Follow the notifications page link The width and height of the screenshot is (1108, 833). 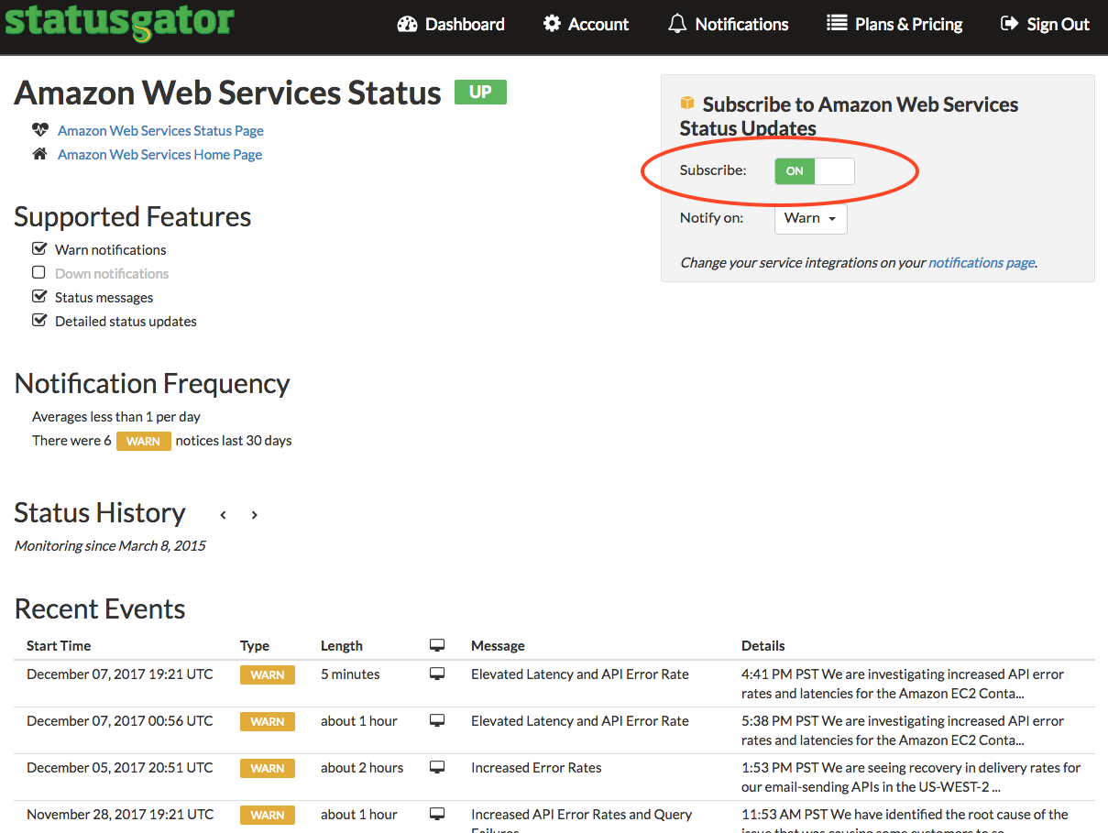tap(982, 262)
